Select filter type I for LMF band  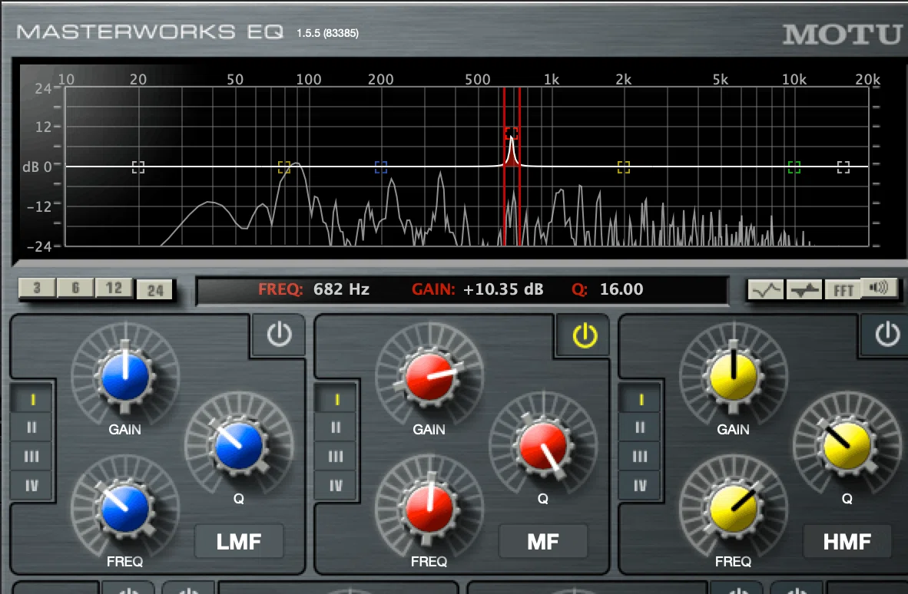click(32, 400)
